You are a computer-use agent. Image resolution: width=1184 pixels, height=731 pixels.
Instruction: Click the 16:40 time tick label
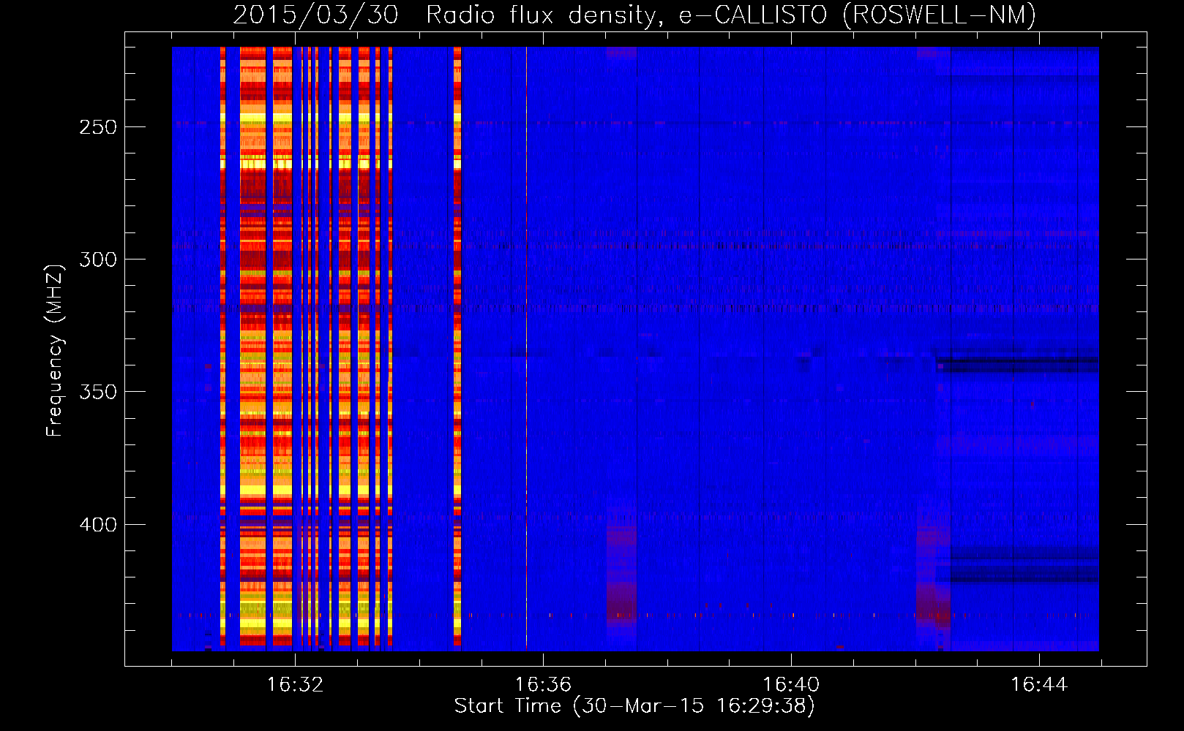coord(791,685)
